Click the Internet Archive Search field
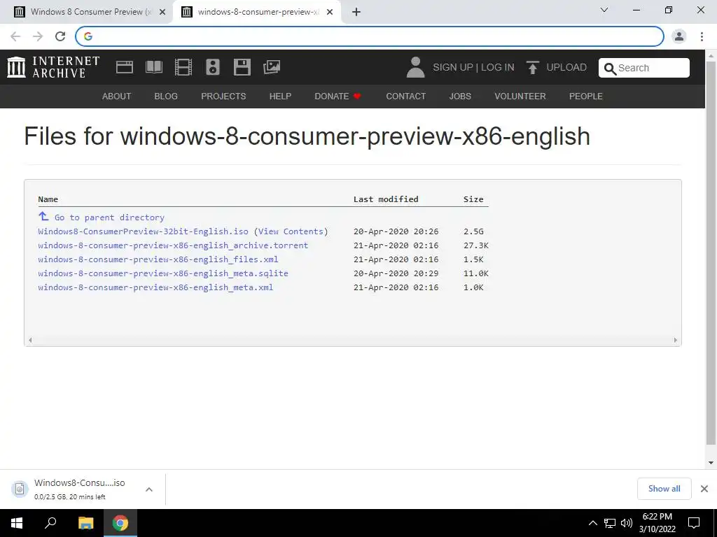Screen dimensions: 717x537 [644, 68]
